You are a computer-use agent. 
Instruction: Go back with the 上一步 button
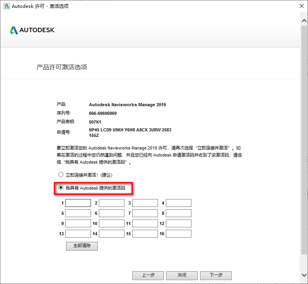[x=148, y=275]
